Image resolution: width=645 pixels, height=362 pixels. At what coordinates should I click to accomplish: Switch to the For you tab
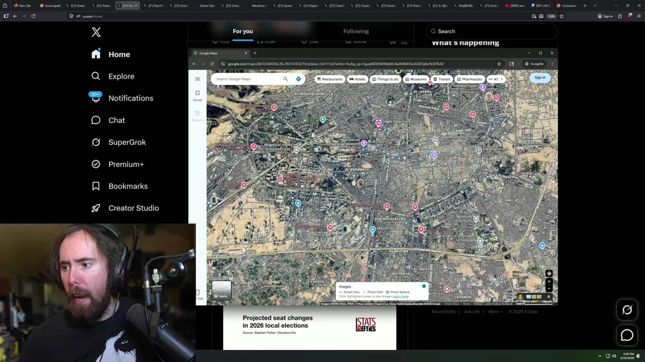pyautogui.click(x=243, y=31)
